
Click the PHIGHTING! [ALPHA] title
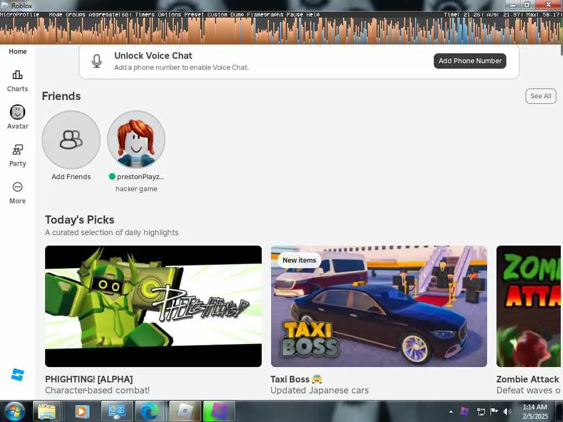tap(89, 379)
